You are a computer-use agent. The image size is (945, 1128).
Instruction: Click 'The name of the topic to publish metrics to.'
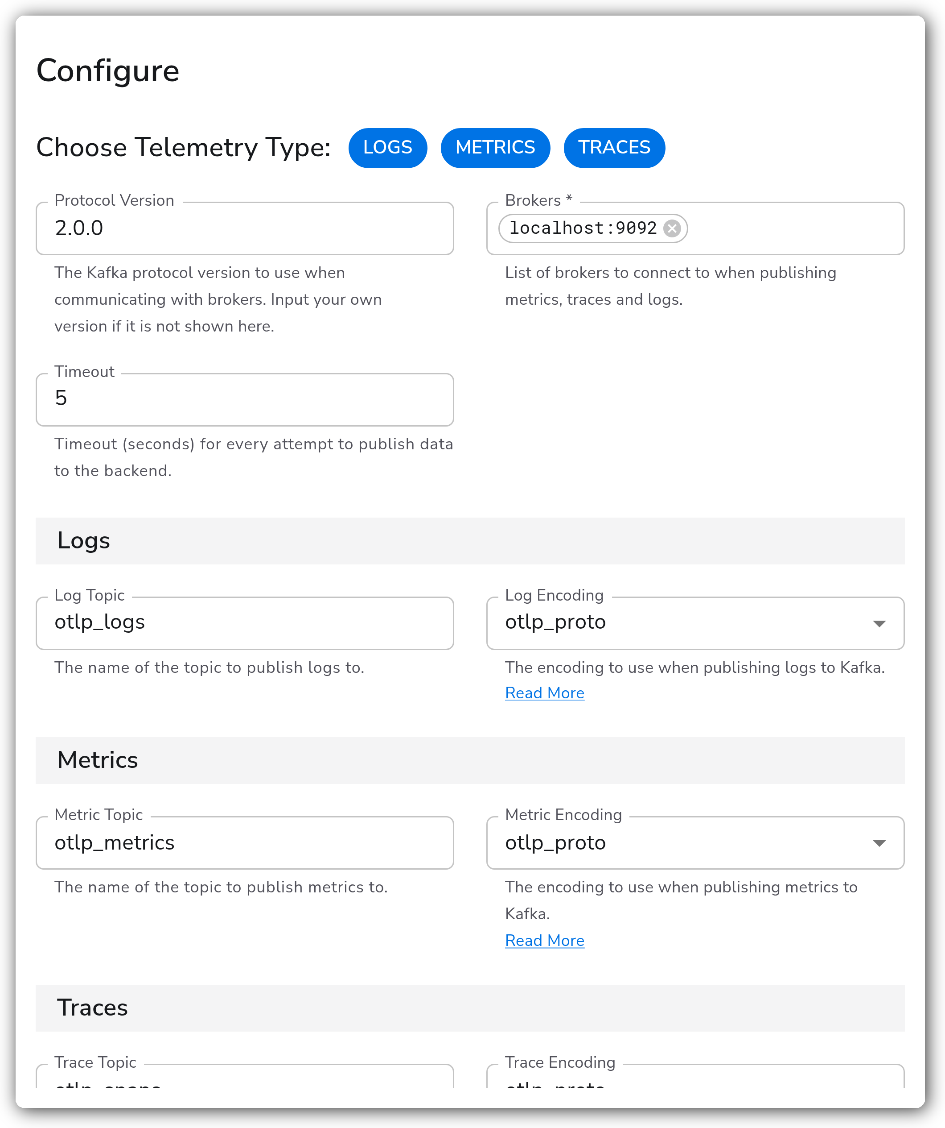point(221,887)
